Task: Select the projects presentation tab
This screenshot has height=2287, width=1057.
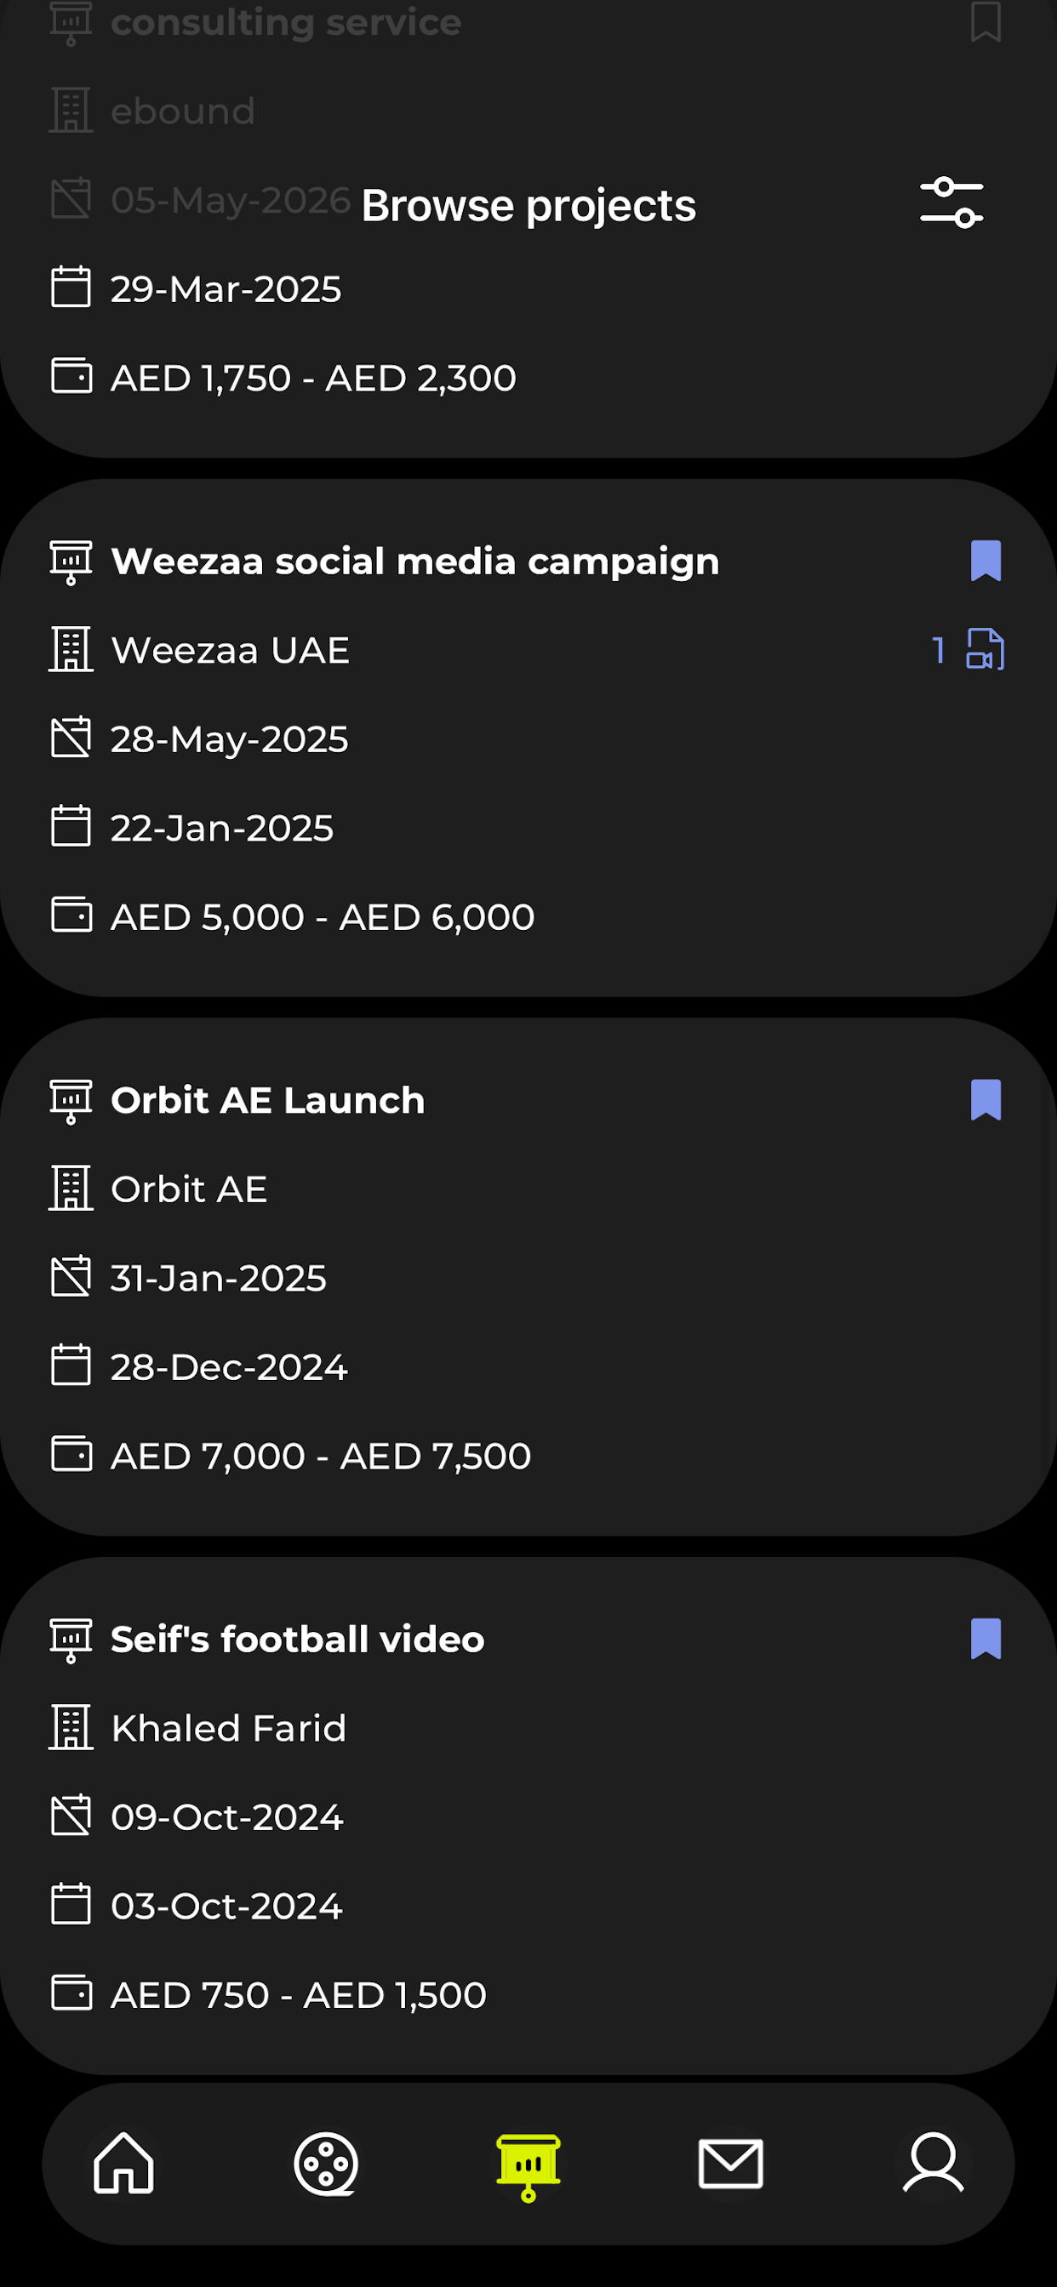Action: pos(528,2167)
